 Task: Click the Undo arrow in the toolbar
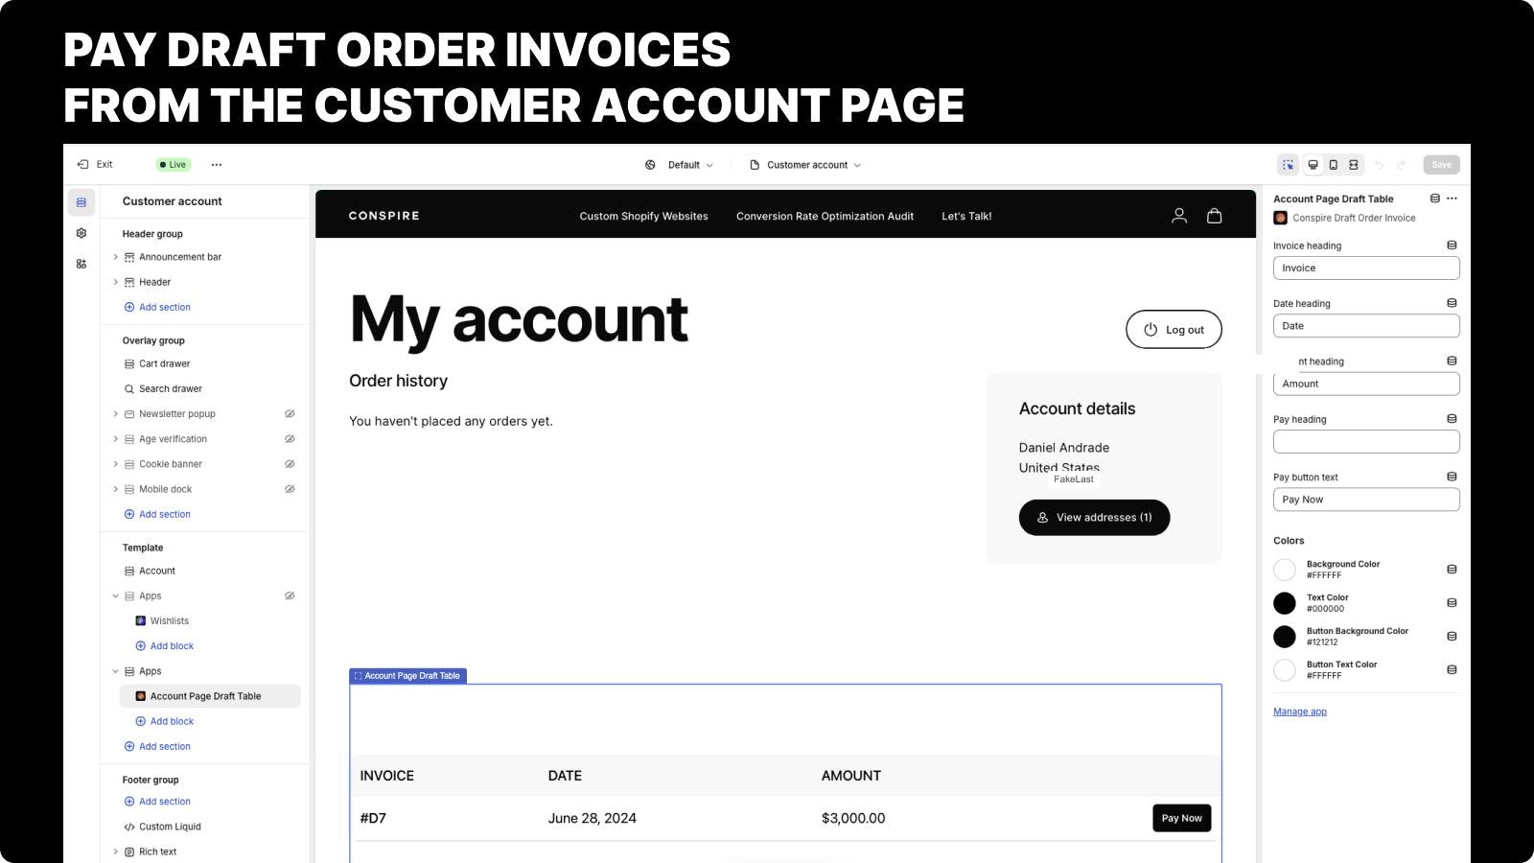coord(1379,164)
